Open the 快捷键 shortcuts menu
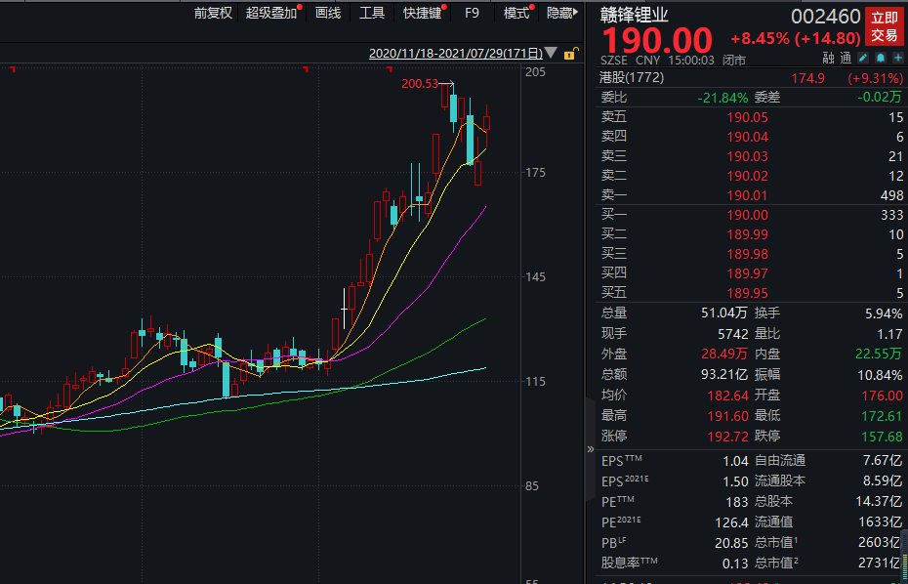 point(422,13)
